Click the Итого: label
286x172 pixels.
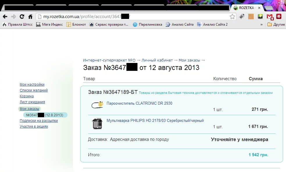pyautogui.click(x=94, y=155)
